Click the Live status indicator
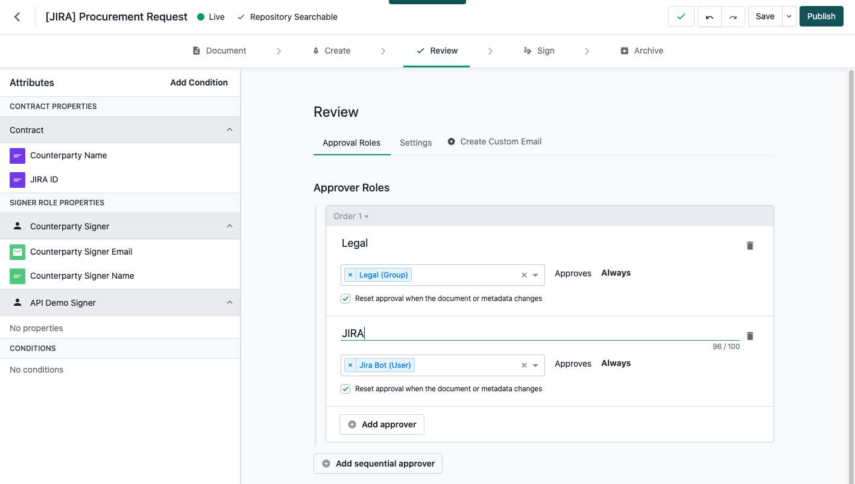Image resolution: width=855 pixels, height=484 pixels. (x=211, y=17)
